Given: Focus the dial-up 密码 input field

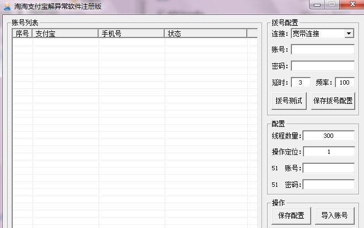Looking at the screenshot, I should (323, 66).
